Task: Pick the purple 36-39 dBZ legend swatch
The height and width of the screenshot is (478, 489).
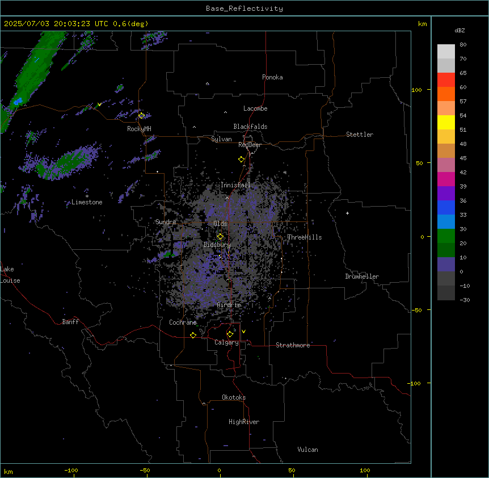Action: [446, 194]
